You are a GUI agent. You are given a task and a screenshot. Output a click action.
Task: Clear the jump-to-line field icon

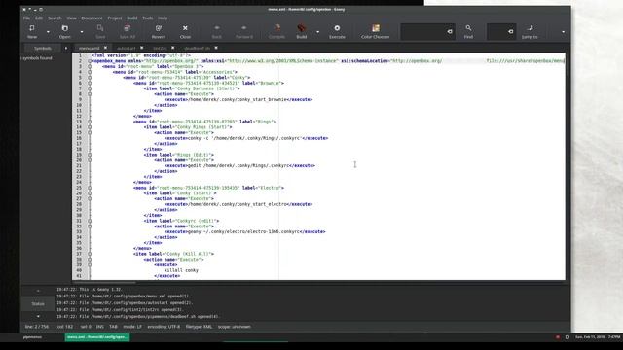coord(510,32)
